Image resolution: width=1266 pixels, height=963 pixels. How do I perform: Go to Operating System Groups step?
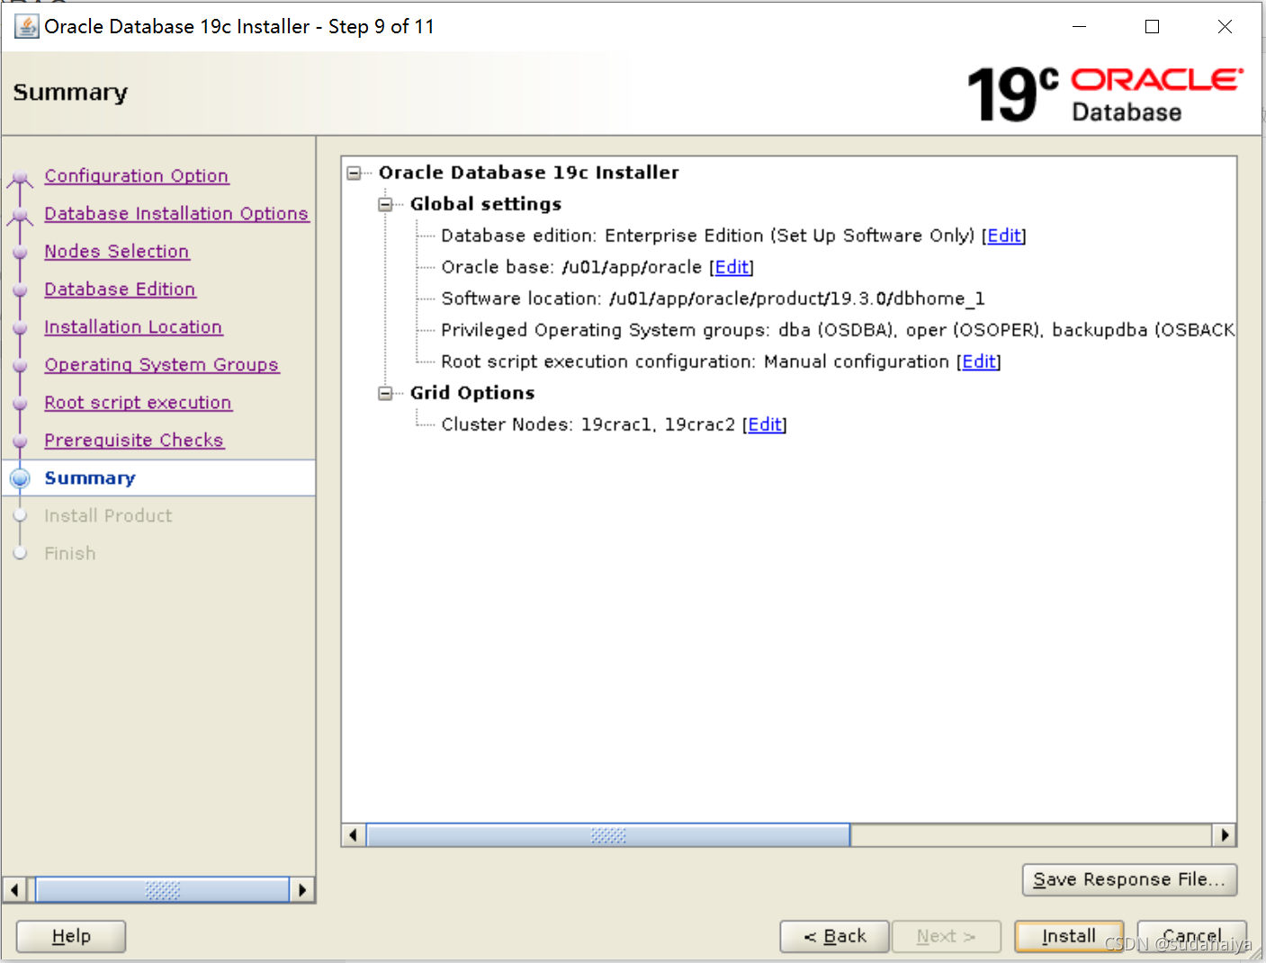coord(162,365)
